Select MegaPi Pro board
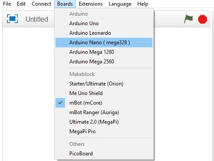 (104, 131)
